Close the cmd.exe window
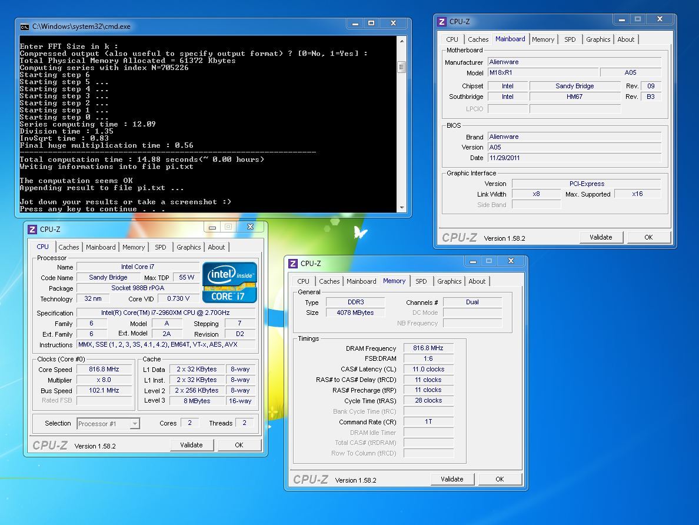This screenshot has height=525, width=699. click(393, 23)
